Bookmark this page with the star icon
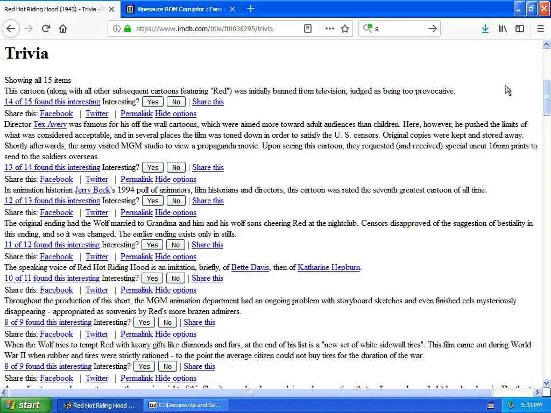551x413 pixels. pyautogui.click(x=345, y=29)
